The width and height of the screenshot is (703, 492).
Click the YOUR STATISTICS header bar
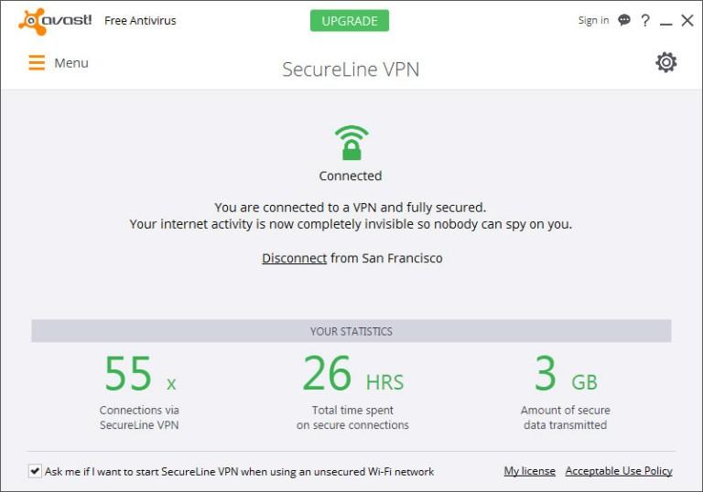tap(351, 331)
